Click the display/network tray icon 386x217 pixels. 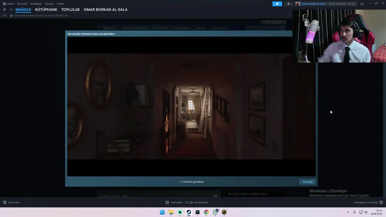(x=361, y=212)
